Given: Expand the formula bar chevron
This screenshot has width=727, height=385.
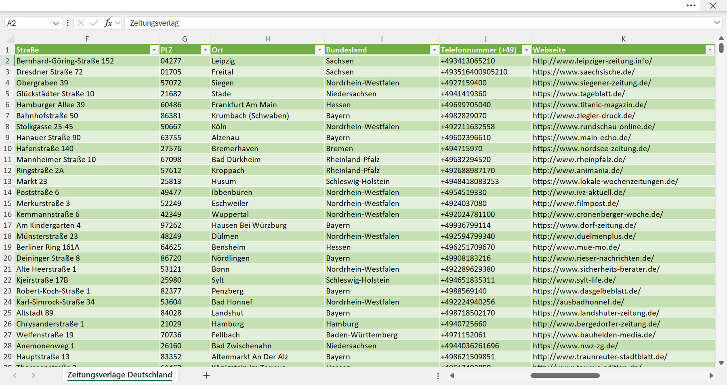Looking at the screenshot, I should pos(717,23).
